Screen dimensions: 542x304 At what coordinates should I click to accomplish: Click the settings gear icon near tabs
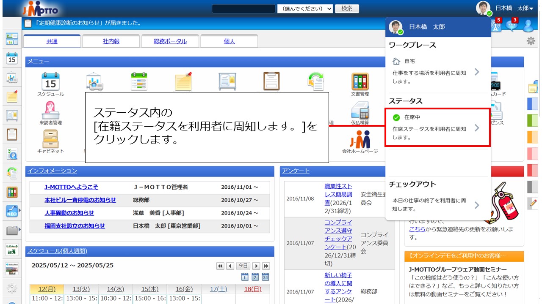point(530,41)
